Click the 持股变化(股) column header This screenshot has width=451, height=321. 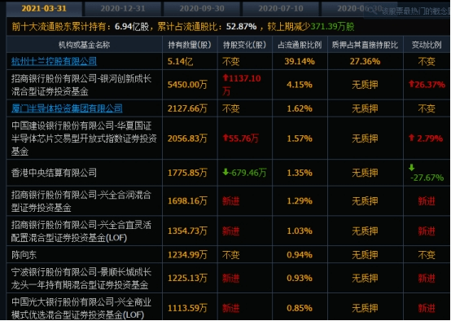[x=245, y=45]
